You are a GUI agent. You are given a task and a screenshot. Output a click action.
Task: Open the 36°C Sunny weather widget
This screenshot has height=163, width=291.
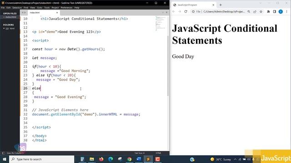221,159
